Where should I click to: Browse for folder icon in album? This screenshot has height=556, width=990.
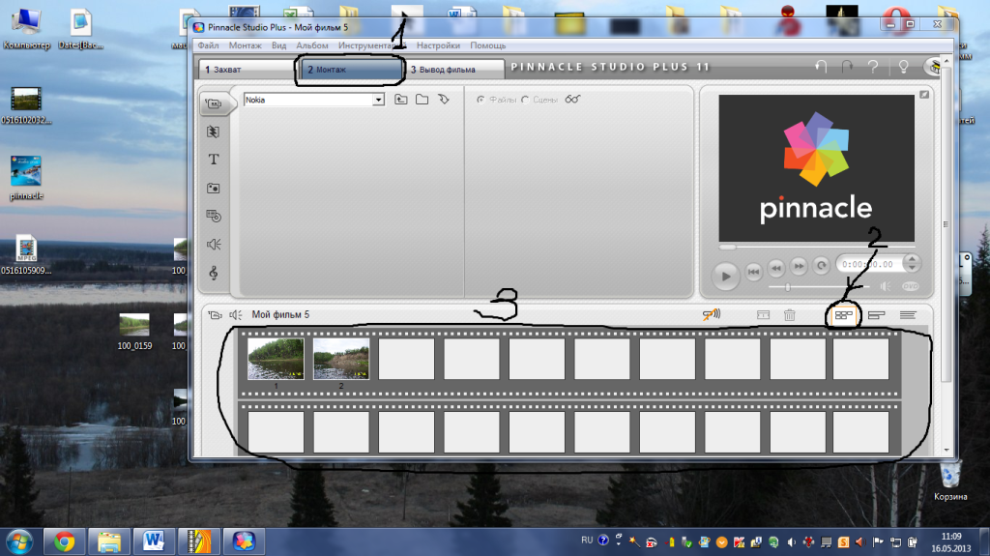tap(422, 100)
